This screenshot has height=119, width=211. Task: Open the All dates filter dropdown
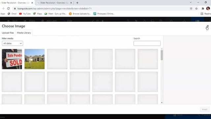[x=13, y=43]
